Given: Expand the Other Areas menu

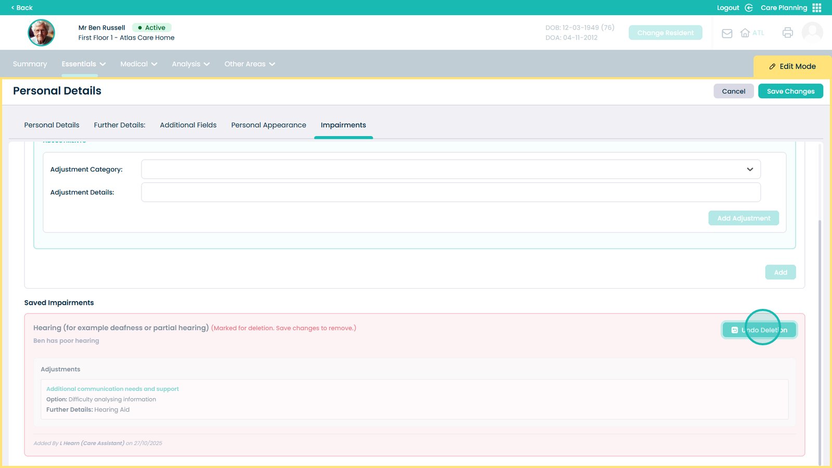Looking at the screenshot, I should pyautogui.click(x=250, y=64).
